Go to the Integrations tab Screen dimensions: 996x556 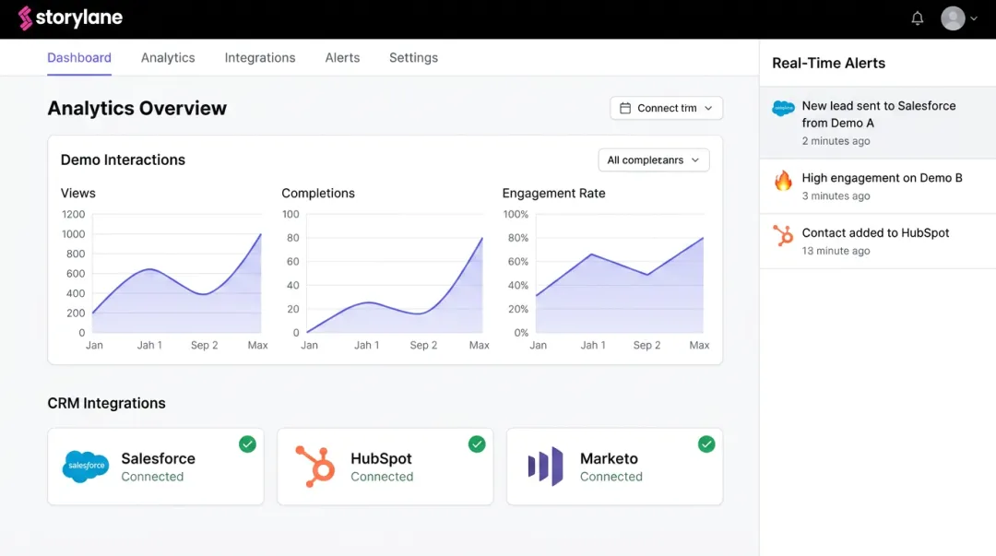(260, 58)
